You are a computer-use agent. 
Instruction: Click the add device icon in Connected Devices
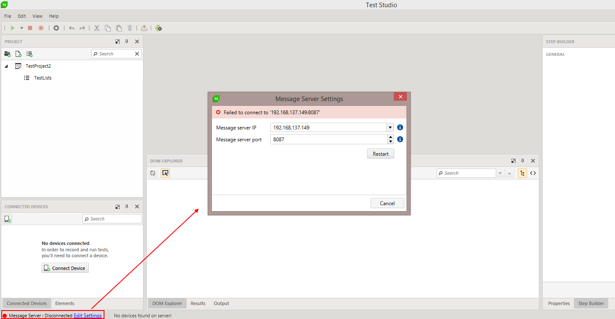coord(7,219)
